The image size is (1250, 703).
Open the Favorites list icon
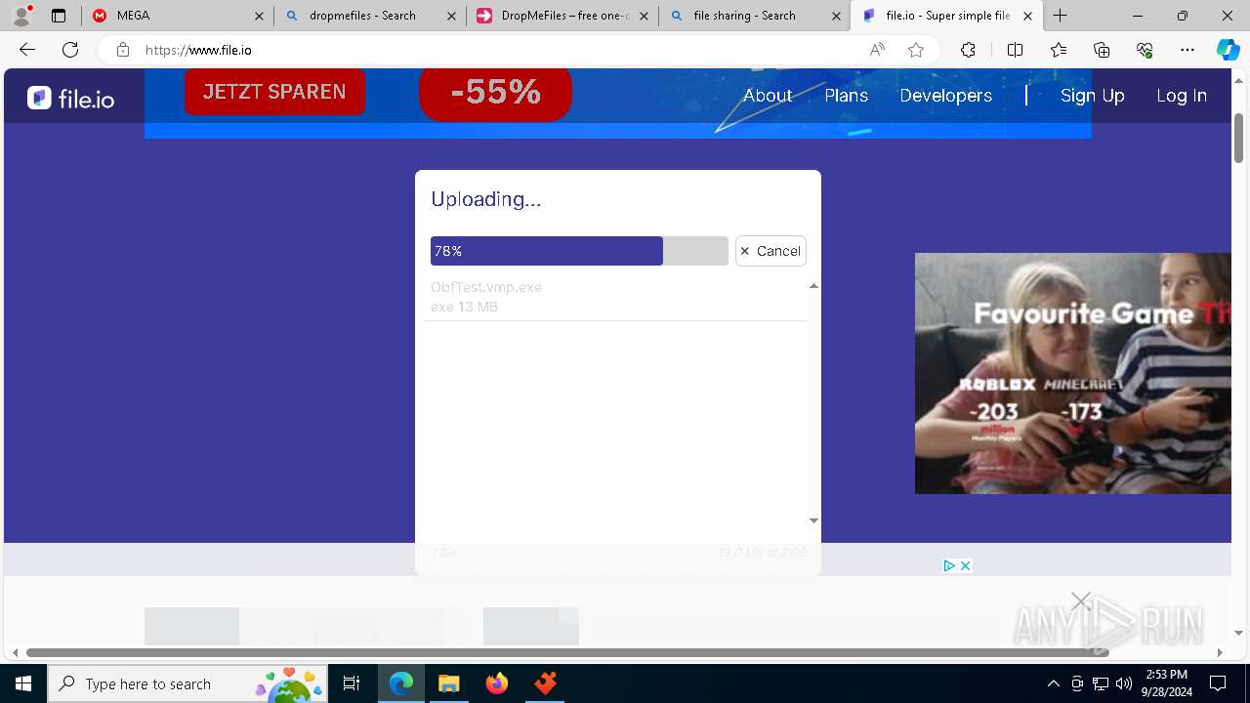1059,50
